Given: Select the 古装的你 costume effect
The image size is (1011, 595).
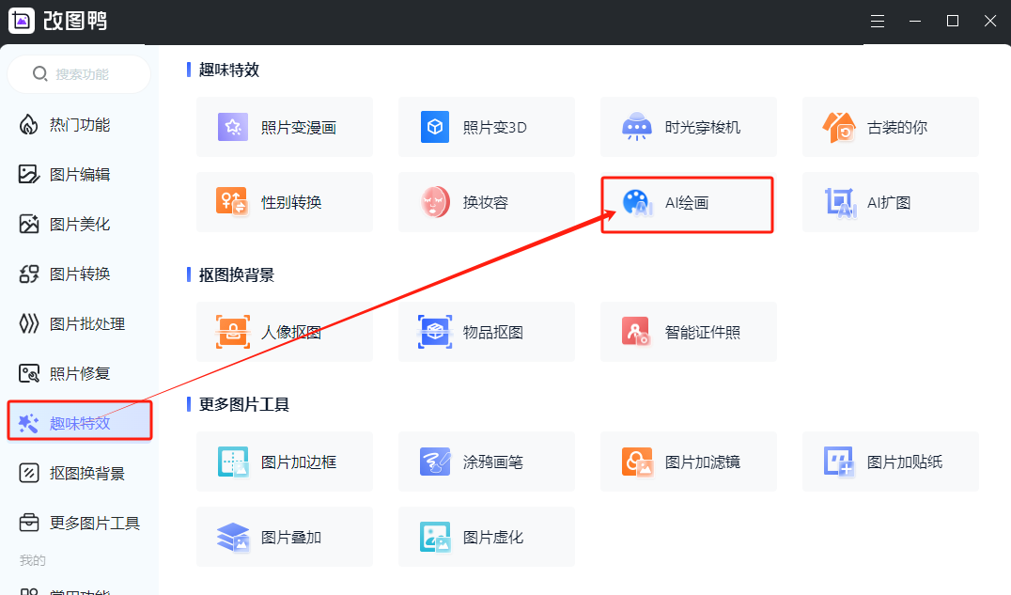Looking at the screenshot, I should click(890, 127).
